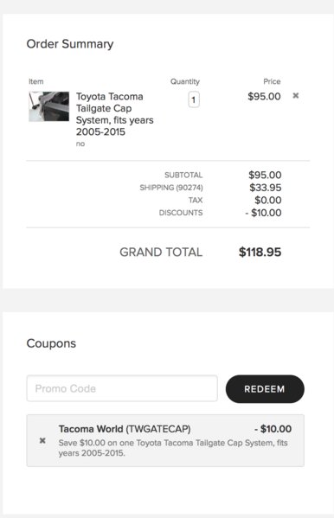This screenshot has height=518, width=334.
Task: Remove the Tailgate Cap item from order
Action: point(296,95)
